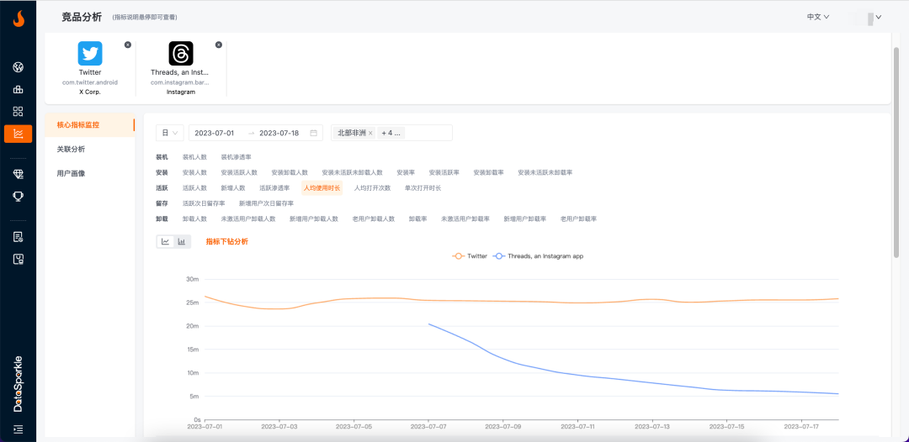
Task: Switch chart to line chart view
Action: pyautogui.click(x=166, y=241)
